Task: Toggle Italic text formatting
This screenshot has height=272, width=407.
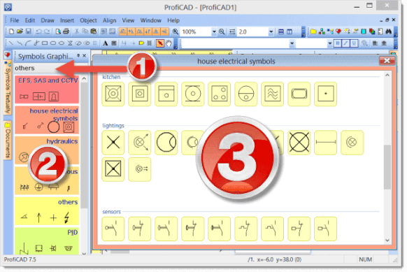Action: [345, 43]
